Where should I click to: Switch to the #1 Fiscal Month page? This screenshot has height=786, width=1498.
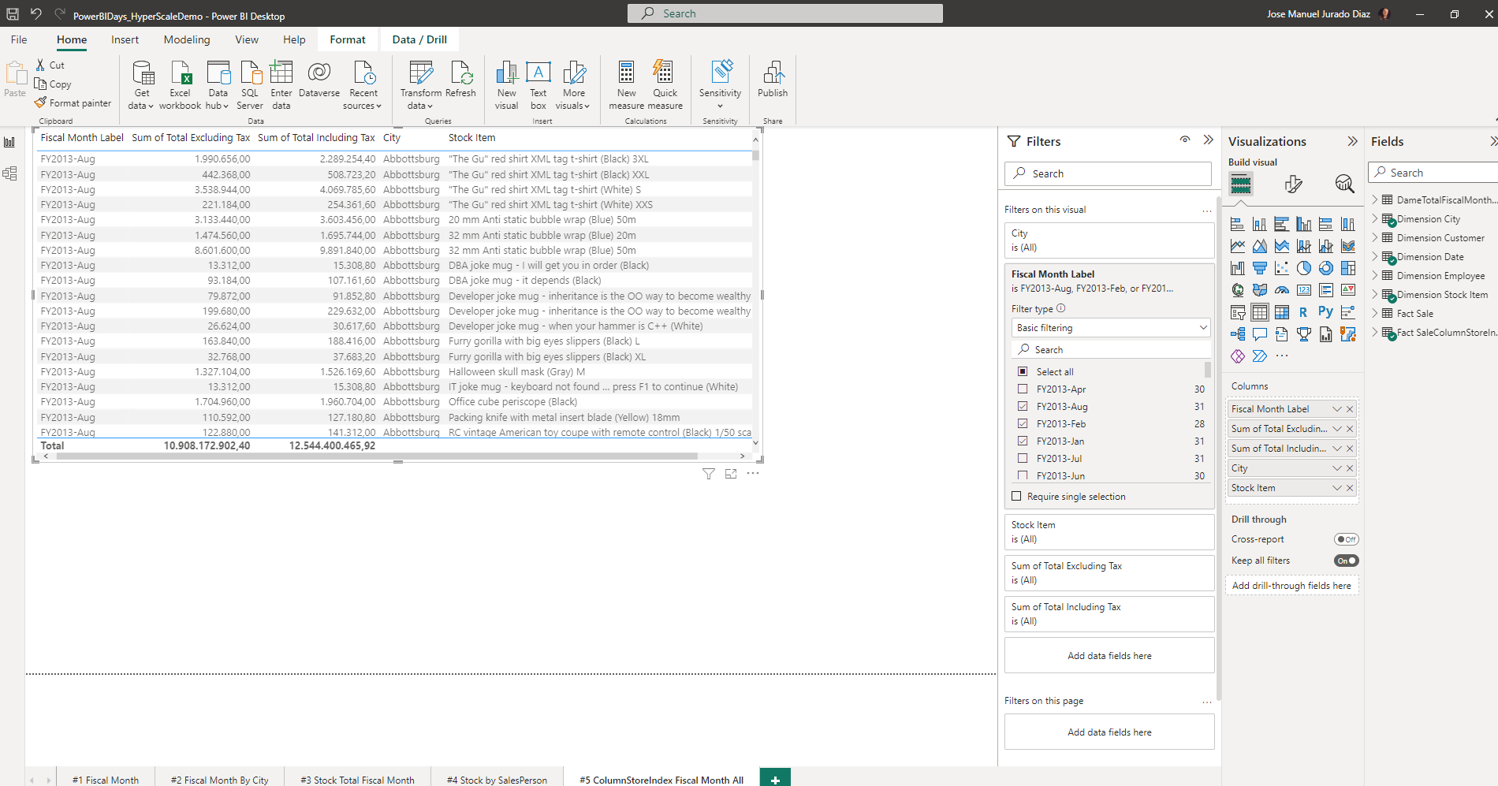[x=106, y=780]
